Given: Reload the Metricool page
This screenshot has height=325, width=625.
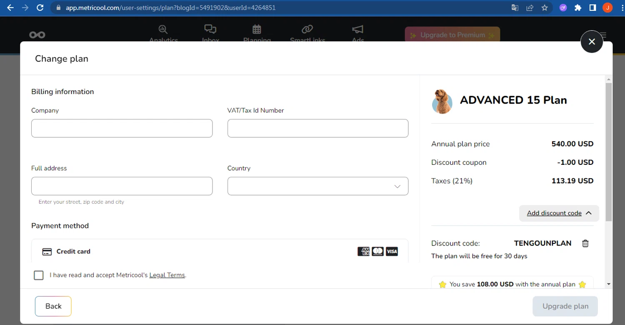Looking at the screenshot, I should 40,7.
